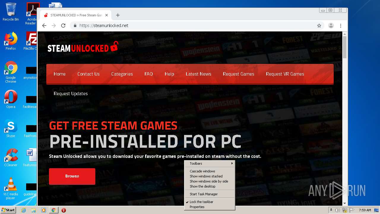Click the taskbar clock showing 7:59 AM

[365, 210]
